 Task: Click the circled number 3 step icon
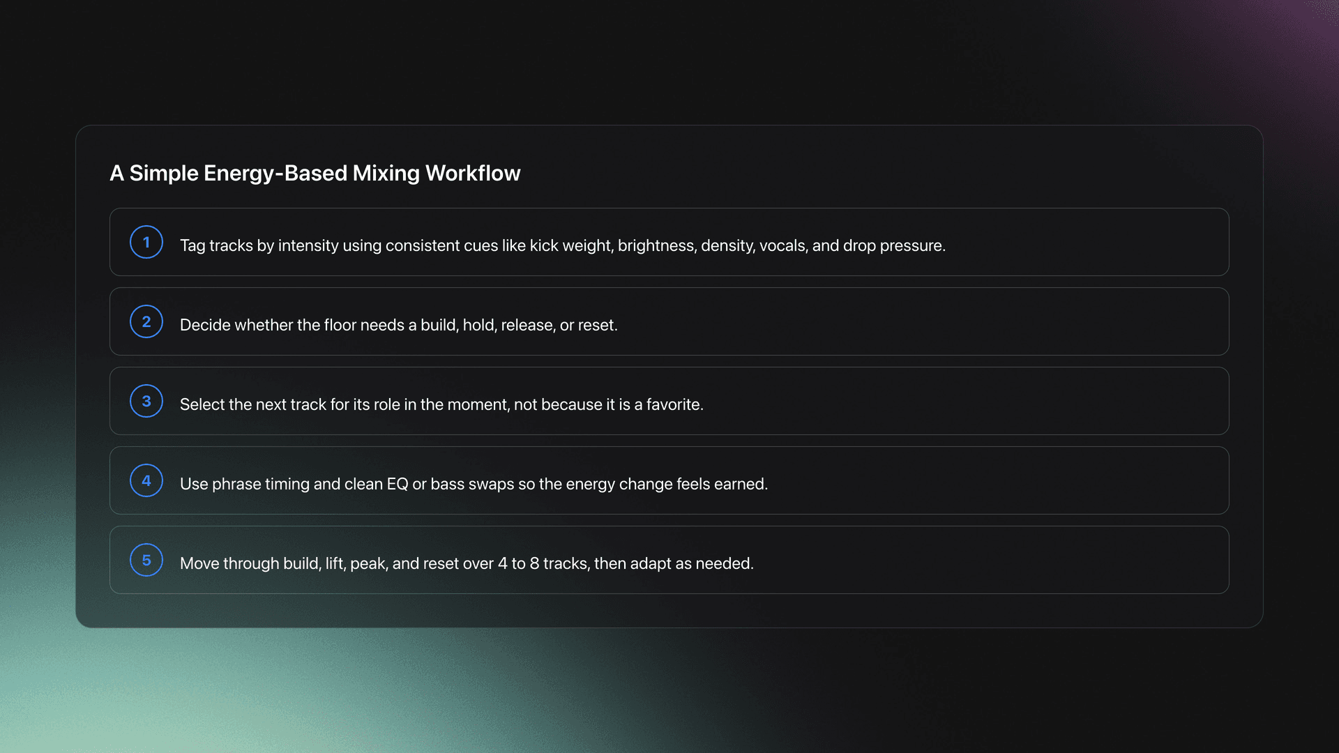(146, 401)
